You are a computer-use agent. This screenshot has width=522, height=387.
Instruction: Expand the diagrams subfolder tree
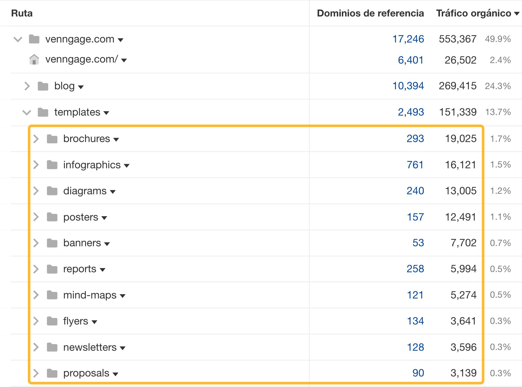[x=36, y=191]
